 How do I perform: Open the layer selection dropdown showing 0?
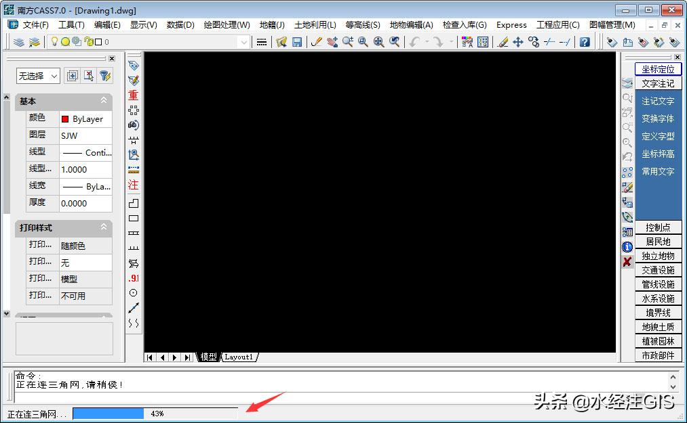[244, 42]
